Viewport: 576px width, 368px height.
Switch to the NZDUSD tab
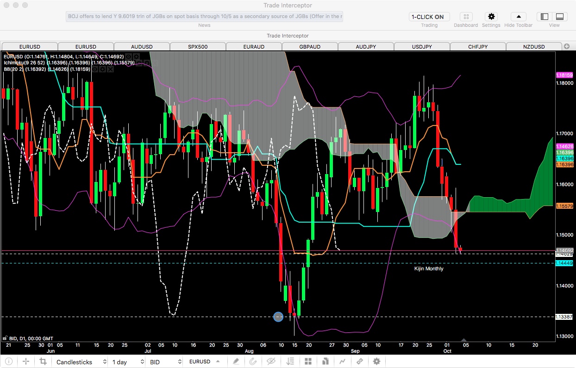point(534,47)
